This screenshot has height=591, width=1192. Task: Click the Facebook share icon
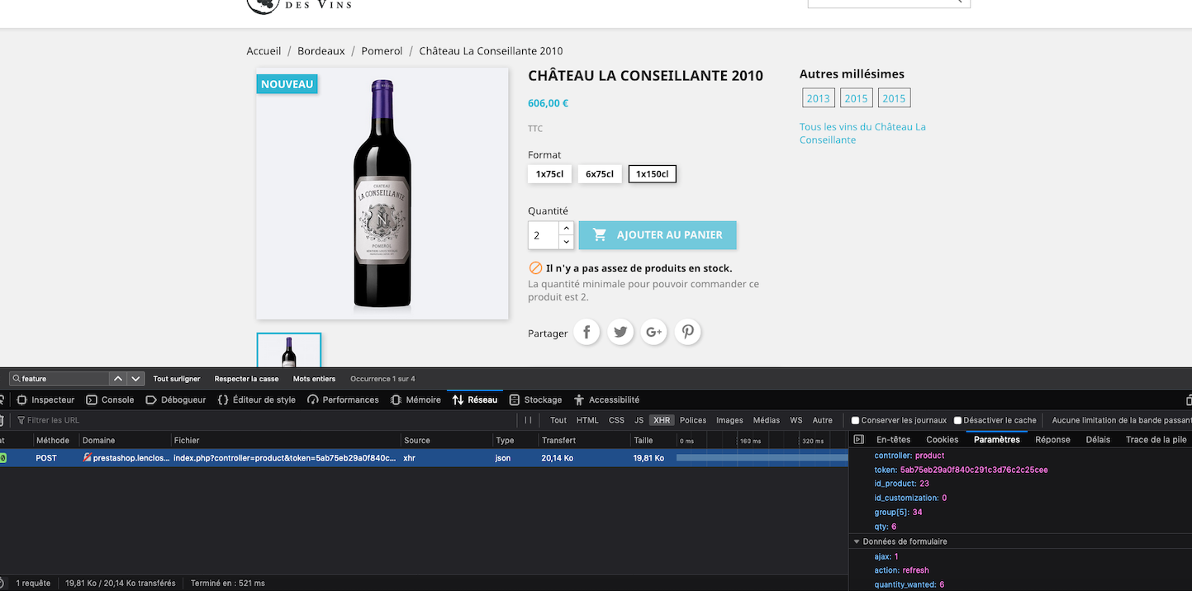(x=587, y=332)
